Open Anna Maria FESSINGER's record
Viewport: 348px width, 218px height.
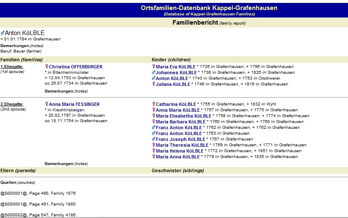tap(74, 104)
